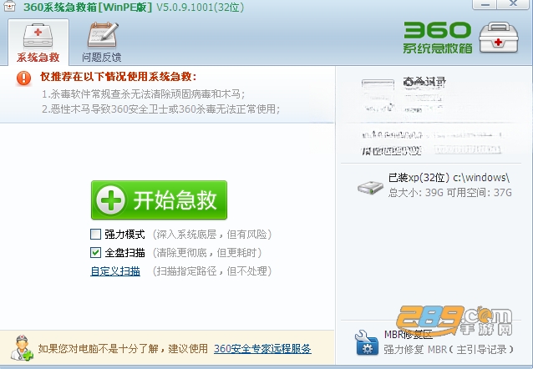Click the 总大小: 39G 可用空间: 37G text
The image size is (533, 369).
(x=449, y=193)
